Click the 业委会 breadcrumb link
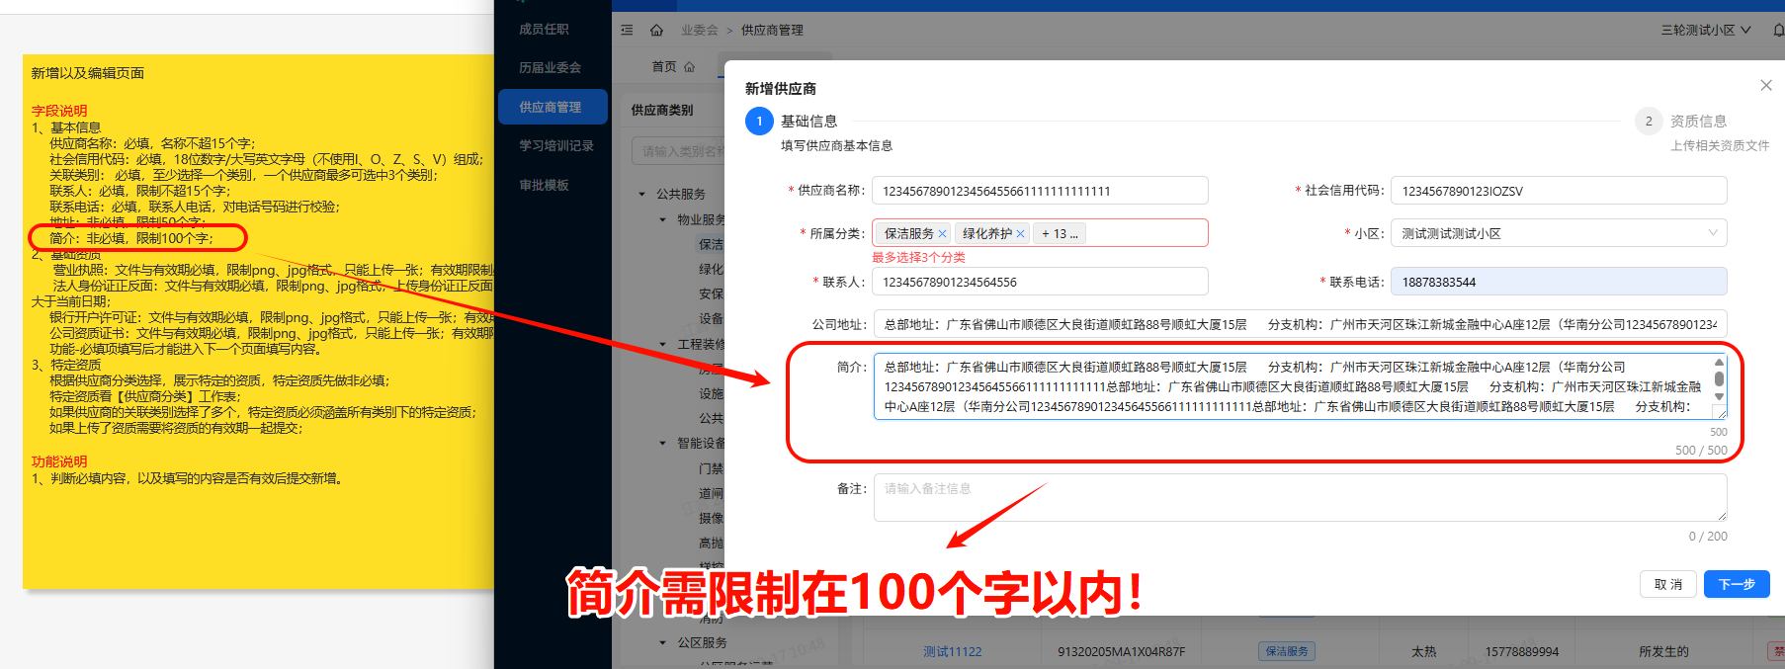This screenshot has height=669, width=1785. (700, 31)
